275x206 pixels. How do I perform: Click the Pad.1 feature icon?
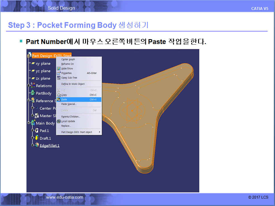37,131
